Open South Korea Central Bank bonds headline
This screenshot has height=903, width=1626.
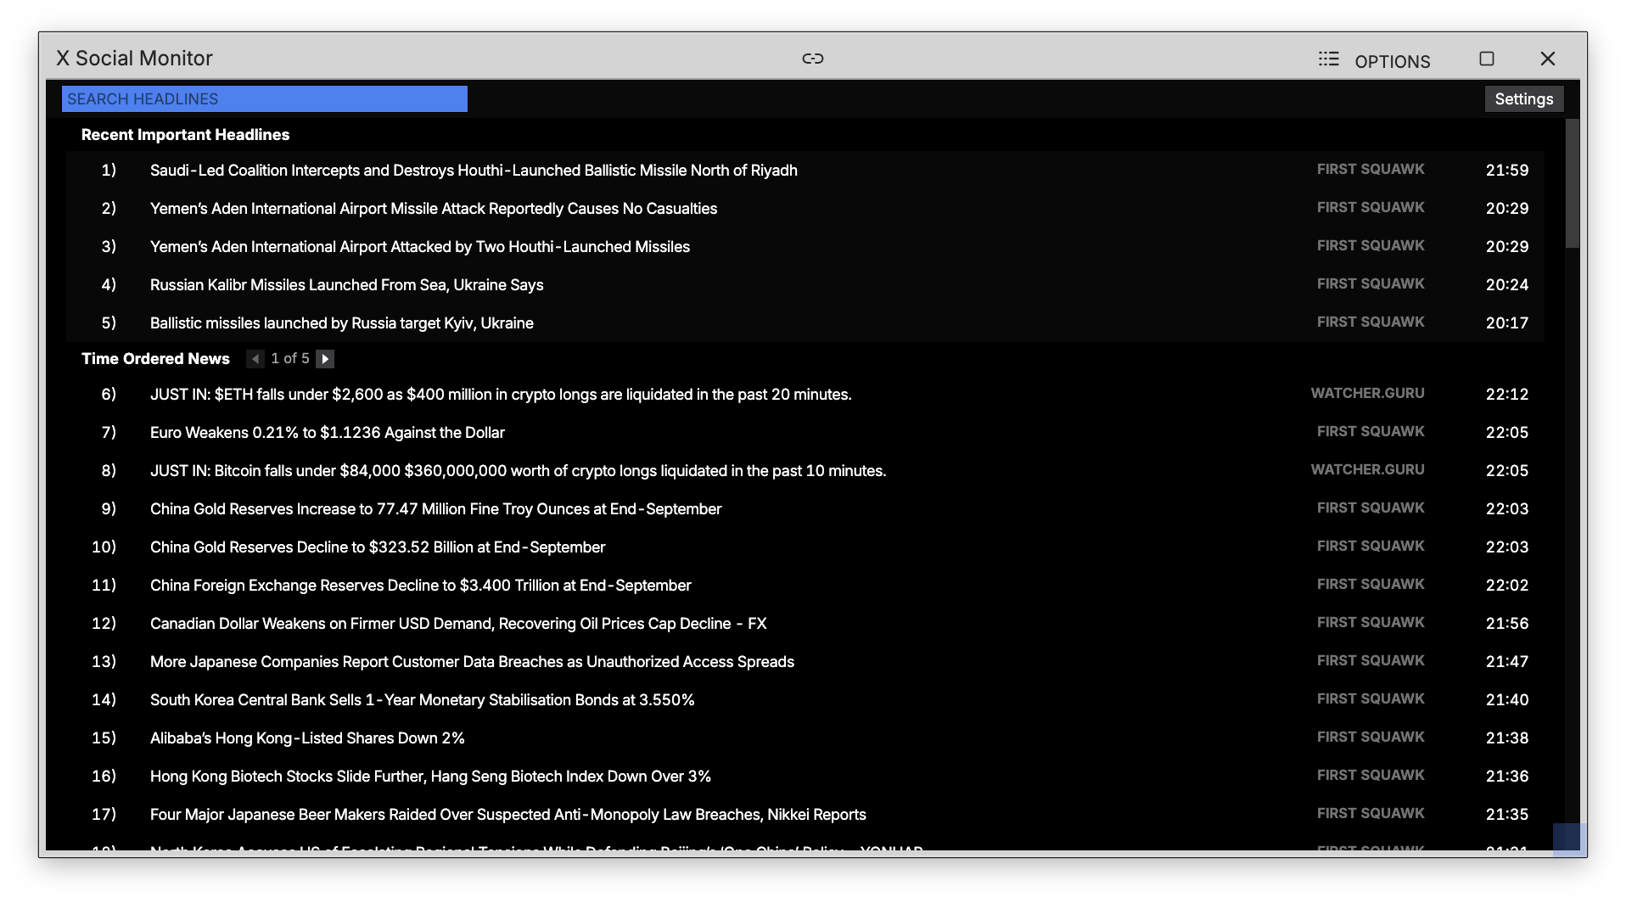tap(423, 700)
